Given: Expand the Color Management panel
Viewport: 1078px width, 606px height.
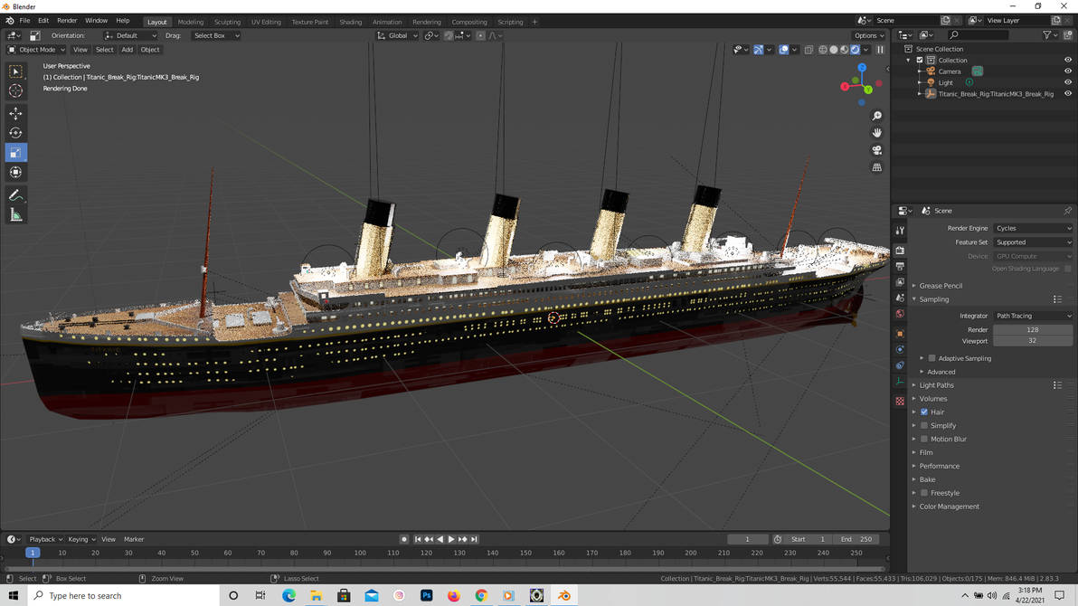Looking at the screenshot, I should coord(948,507).
